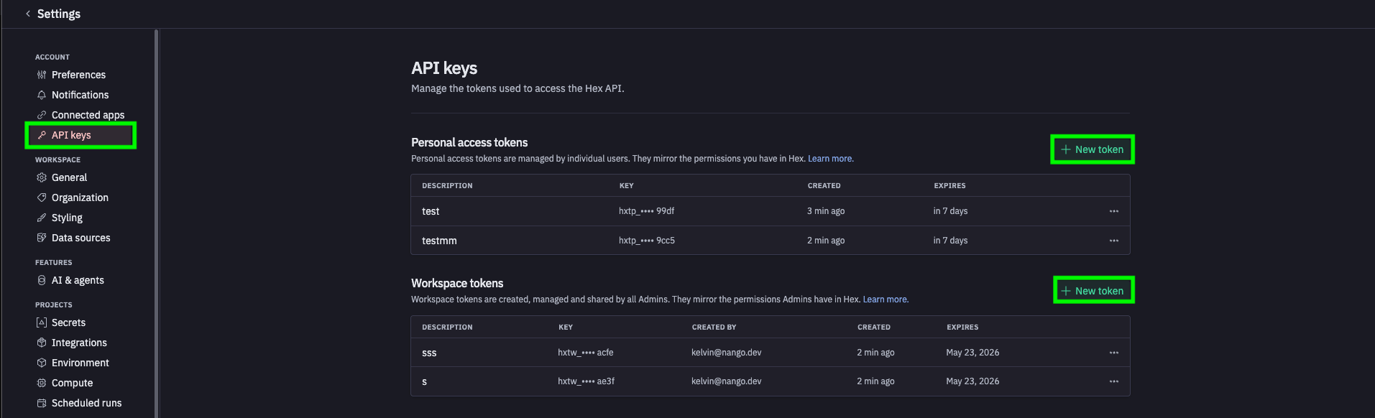
Task: Click the May 23, 2026 expiry in s row
Action: tap(972, 381)
